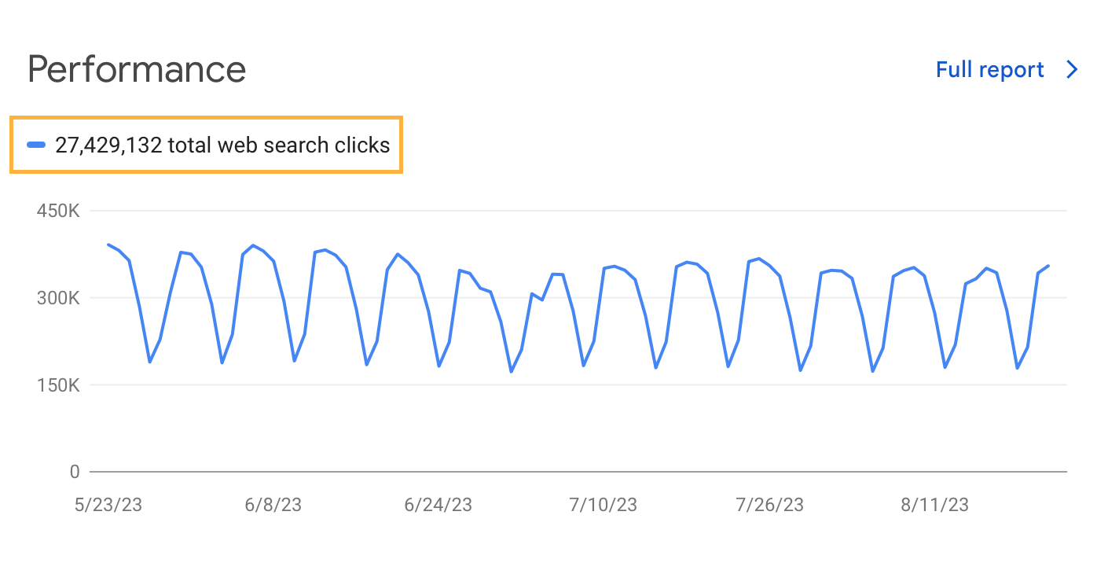Click the 300K y-axis label

(x=58, y=298)
